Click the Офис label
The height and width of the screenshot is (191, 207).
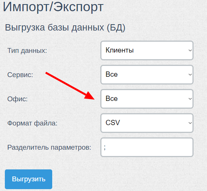pyautogui.click(x=18, y=99)
